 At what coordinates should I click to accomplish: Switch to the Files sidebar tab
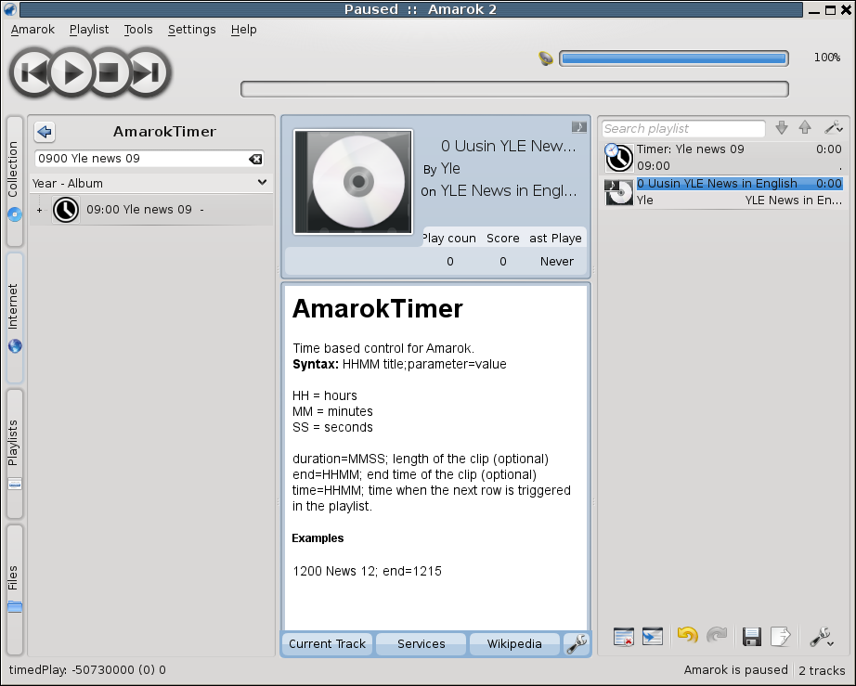pos(15,590)
